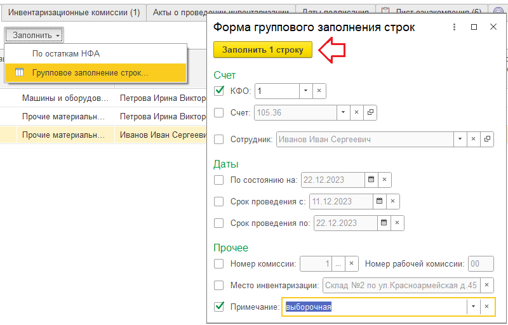The height and width of the screenshot is (325, 508).
Task: Clear the Место инвентаризации field
Action: [486, 286]
